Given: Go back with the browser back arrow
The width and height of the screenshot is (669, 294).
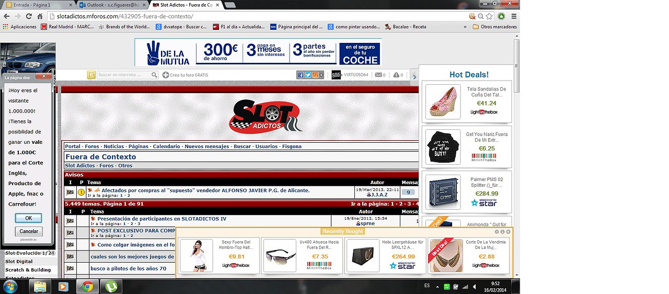Looking at the screenshot, I should pos(7,16).
